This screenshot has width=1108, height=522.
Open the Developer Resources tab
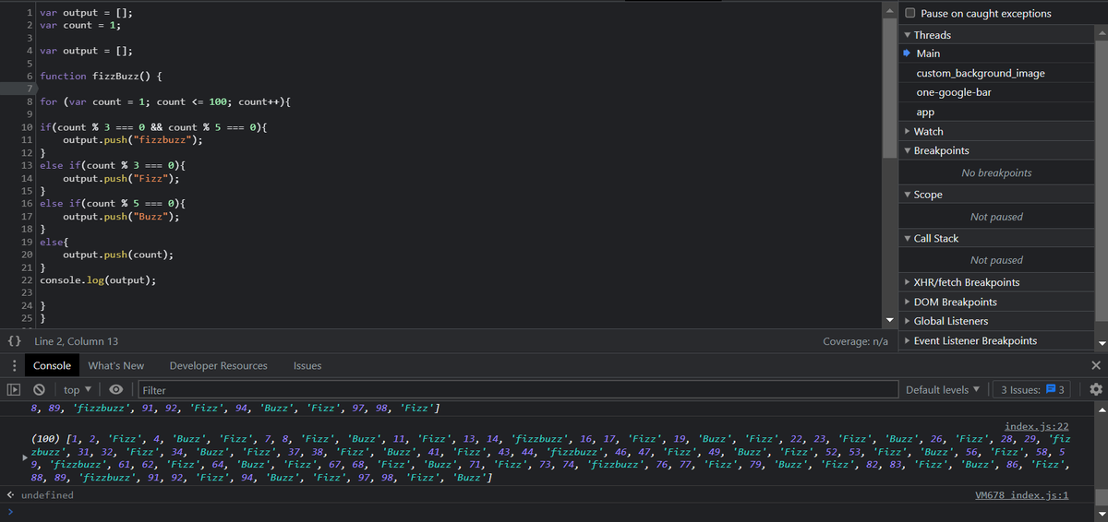pos(218,366)
